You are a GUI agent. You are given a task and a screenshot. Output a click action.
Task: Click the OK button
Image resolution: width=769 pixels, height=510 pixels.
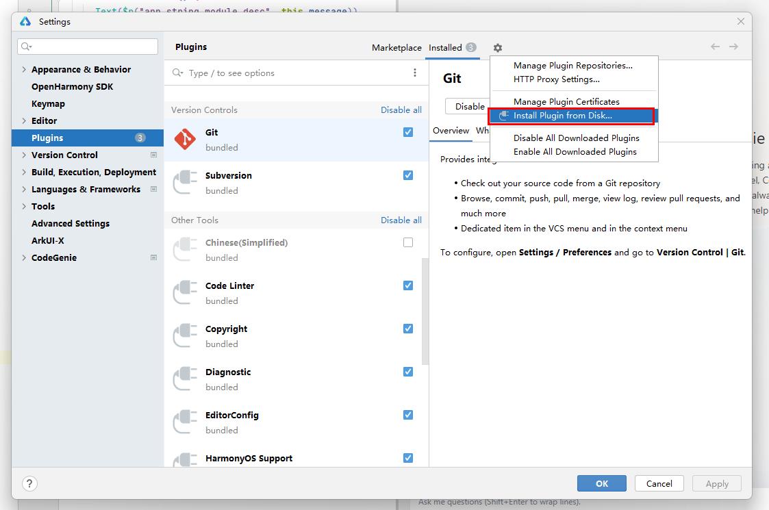[601, 483]
